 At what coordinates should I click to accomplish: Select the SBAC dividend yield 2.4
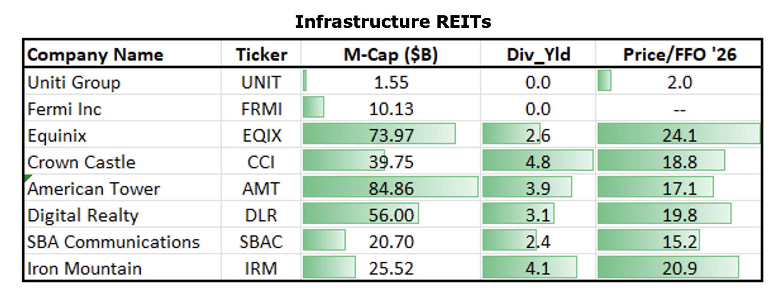[x=538, y=242]
